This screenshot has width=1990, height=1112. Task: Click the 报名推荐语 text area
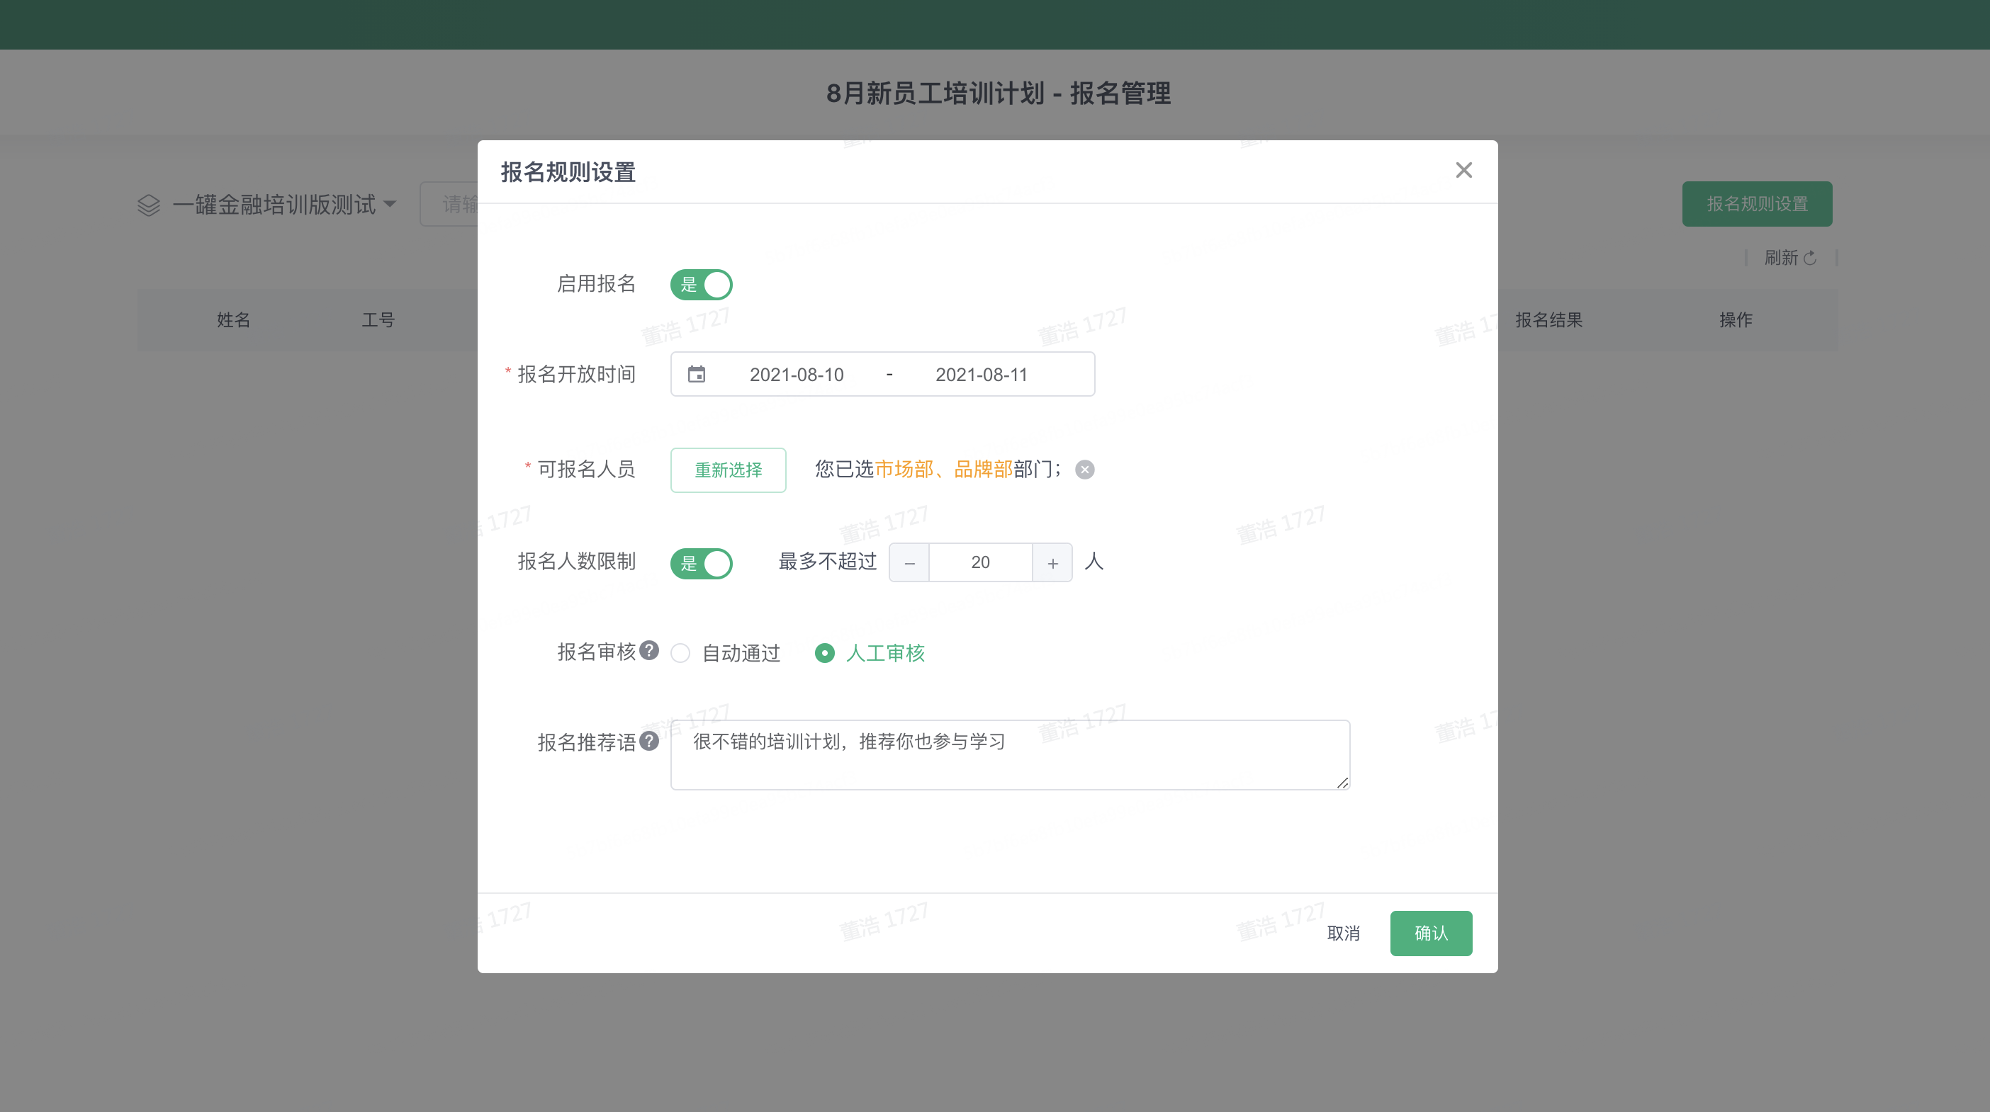tap(1010, 754)
